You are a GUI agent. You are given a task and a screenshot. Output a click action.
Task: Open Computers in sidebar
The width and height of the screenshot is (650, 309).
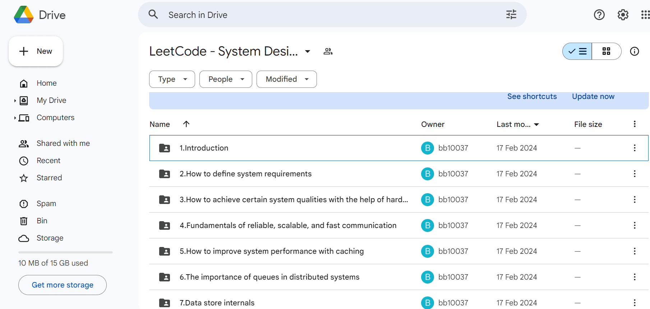tap(55, 118)
